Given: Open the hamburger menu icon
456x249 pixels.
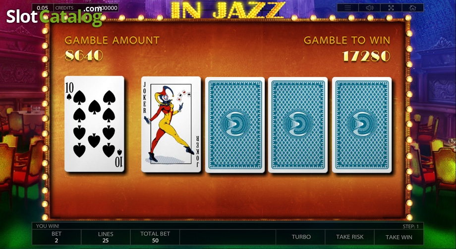Looking at the screenshot, I should click(x=348, y=8).
